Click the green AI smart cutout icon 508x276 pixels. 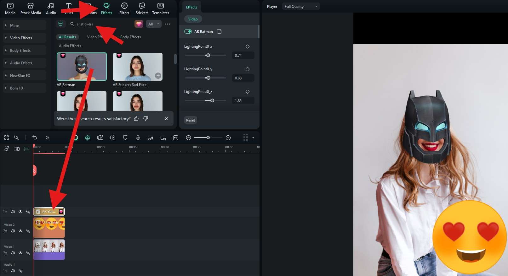pos(88,138)
